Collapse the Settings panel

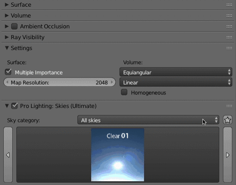tap(7, 48)
